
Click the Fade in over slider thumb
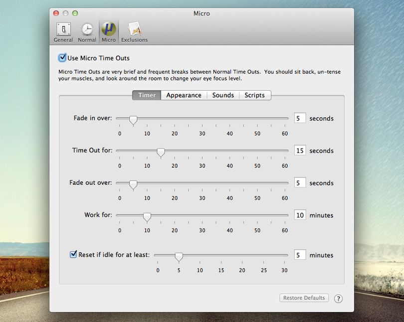point(133,120)
